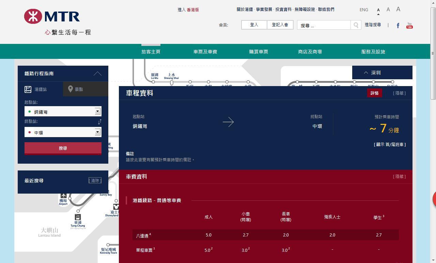Screen dimensions: 436x263
Task: Click the MTR logo
Action: (x=52, y=16)
